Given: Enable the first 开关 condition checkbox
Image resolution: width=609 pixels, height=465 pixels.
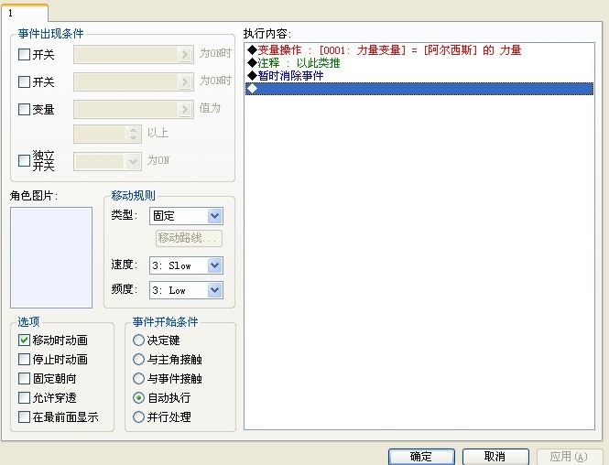Looking at the screenshot, I should pos(24,54).
